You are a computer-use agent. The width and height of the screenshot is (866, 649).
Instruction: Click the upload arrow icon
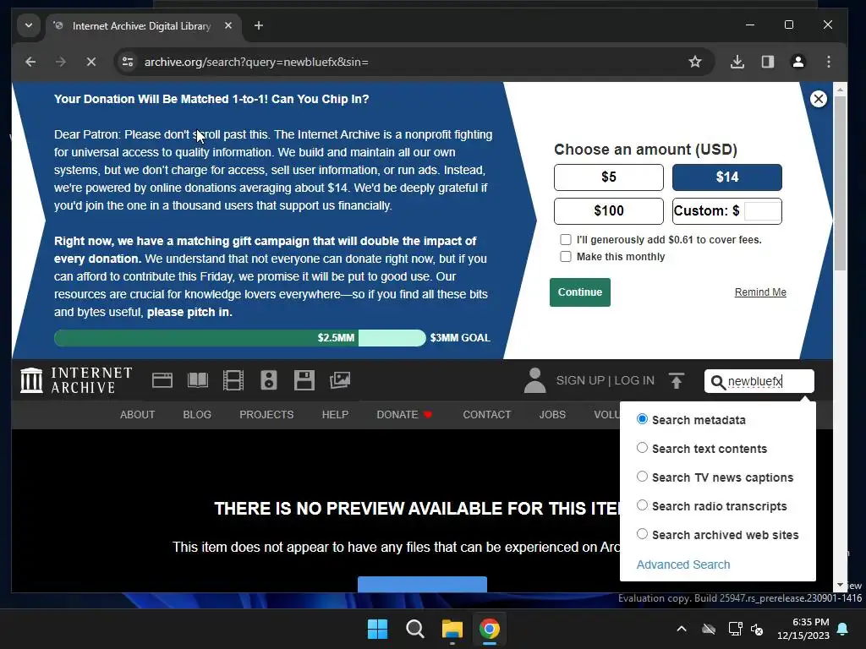tap(676, 380)
